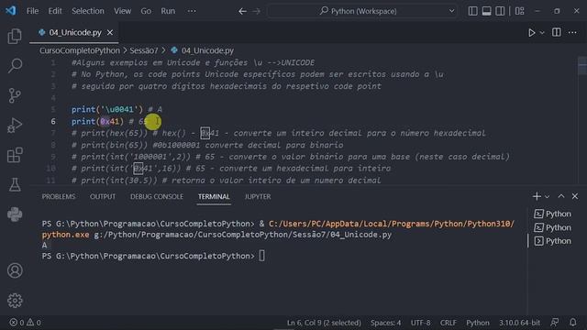Screen dimensions: 587x330
Task: Create a new terminal with plus icon
Action: (537, 196)
